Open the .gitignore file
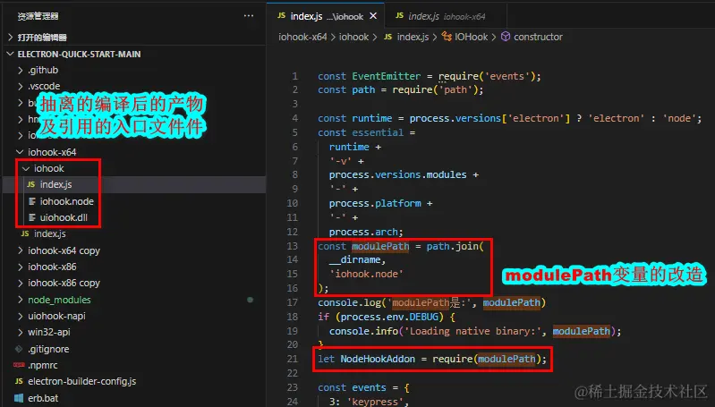 point(48,349)
